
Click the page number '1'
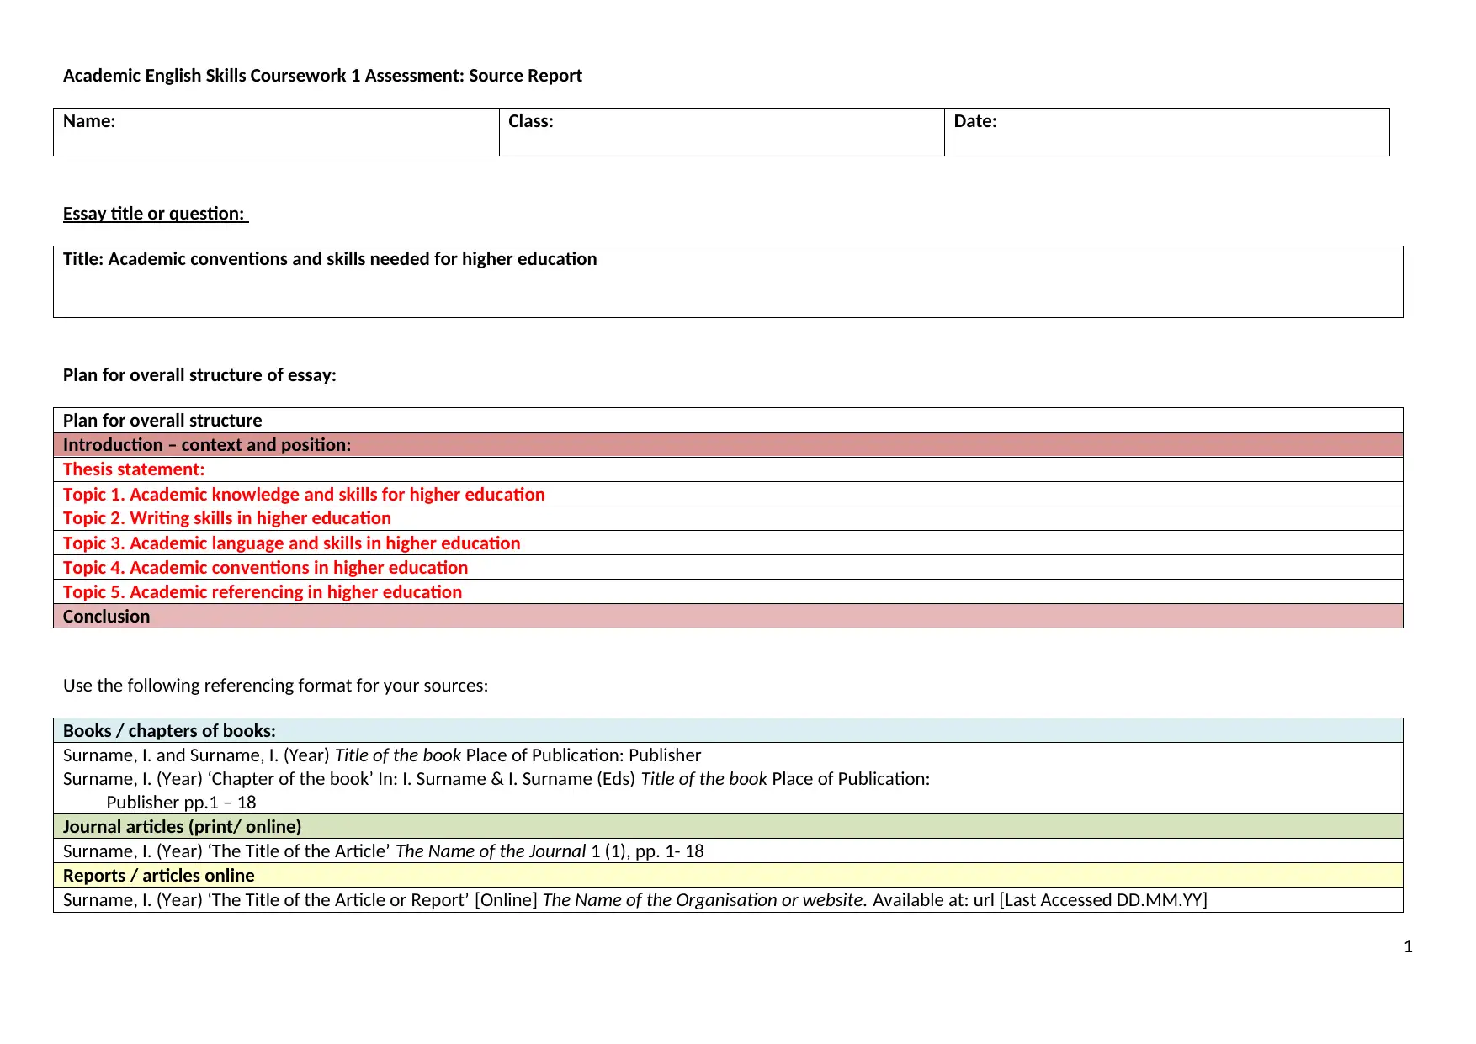[x=1408, y=947]
